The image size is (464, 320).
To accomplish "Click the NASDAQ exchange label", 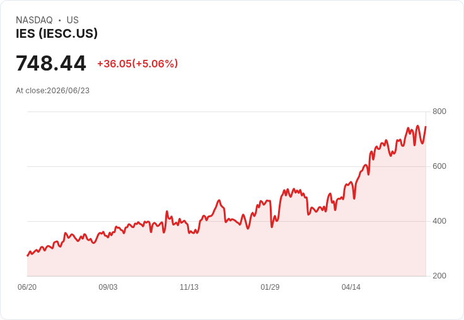I will pos(34,20).
